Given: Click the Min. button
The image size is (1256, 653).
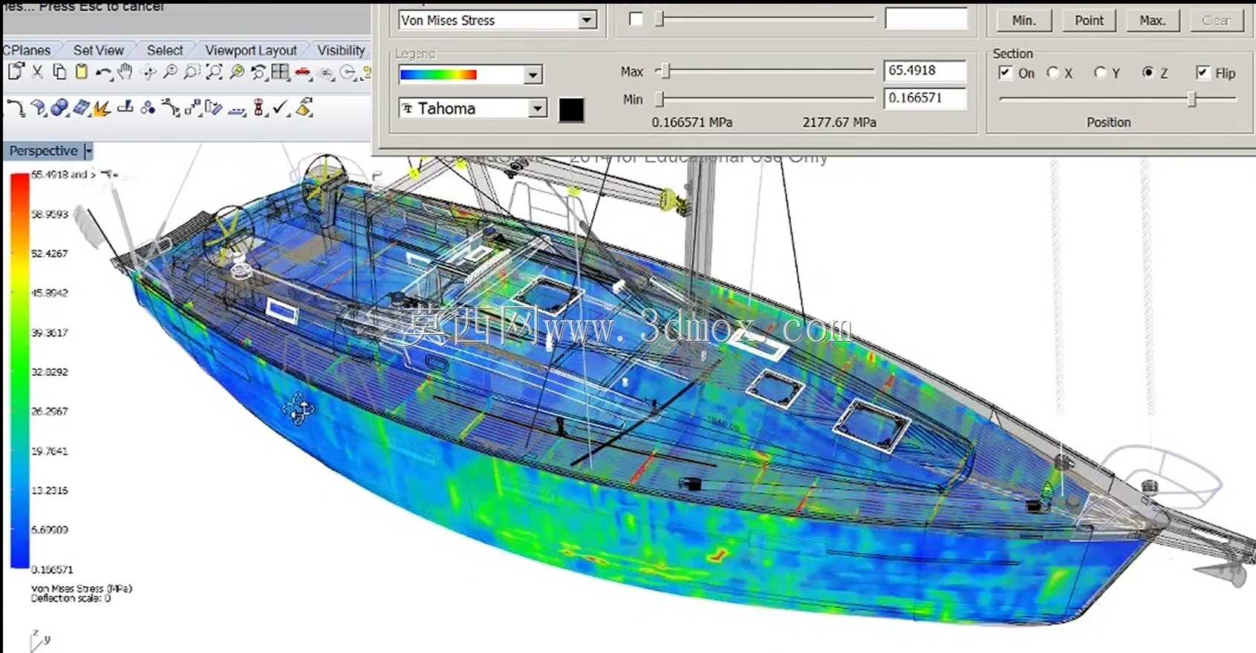Looking at the screenshot, I should [x=1024, y=20].
